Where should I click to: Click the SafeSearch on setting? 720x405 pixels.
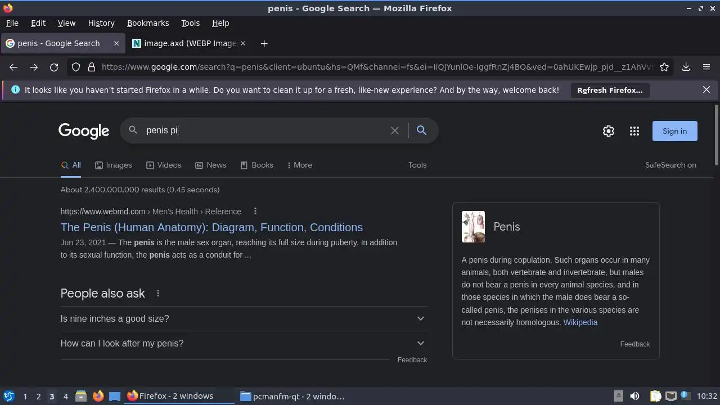point(670,165)
